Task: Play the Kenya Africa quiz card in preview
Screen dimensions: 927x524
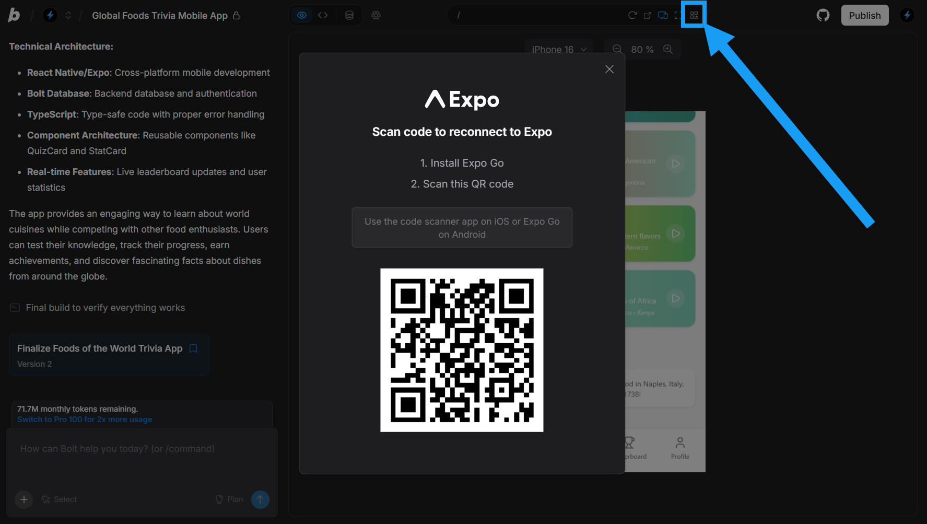Action: click(x=676, y=298)
